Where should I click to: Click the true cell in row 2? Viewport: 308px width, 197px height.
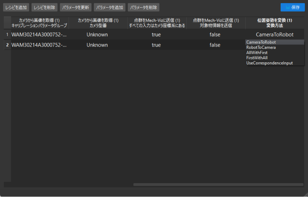(157, 45)
